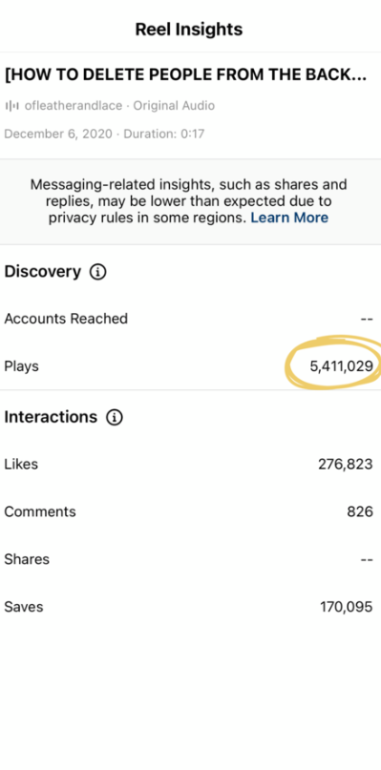Select the Shares row label

tap(27, 559)
